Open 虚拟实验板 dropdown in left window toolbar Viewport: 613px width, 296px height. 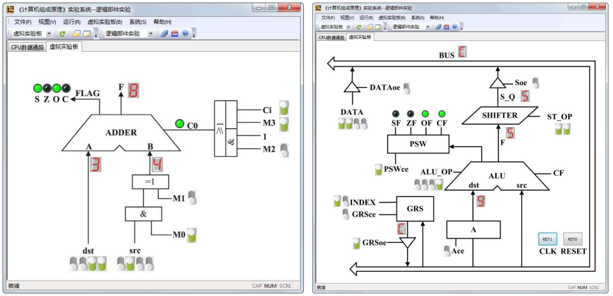49,33
